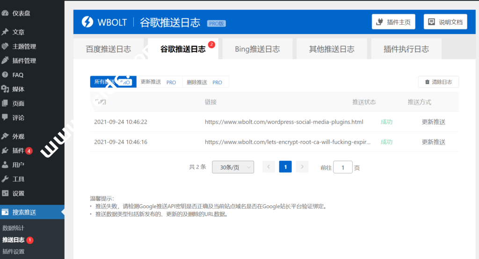479x259 pixels.
Task: Click the 文章 pin icon
Action: 5,32
